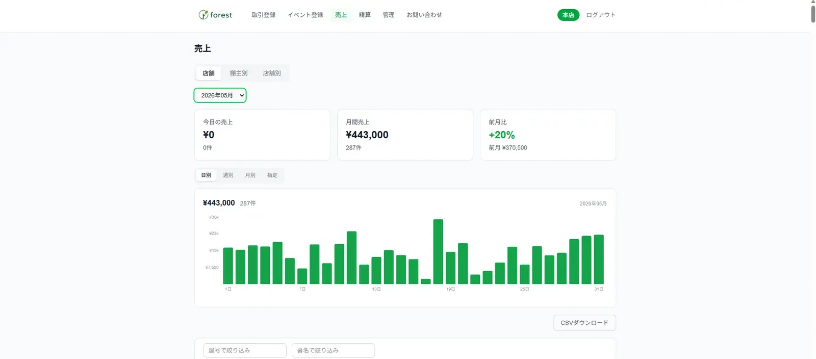The height and width of the screenshot is (359, 816).
Task: Click the 本店 store badge
Action: [568, 15]
